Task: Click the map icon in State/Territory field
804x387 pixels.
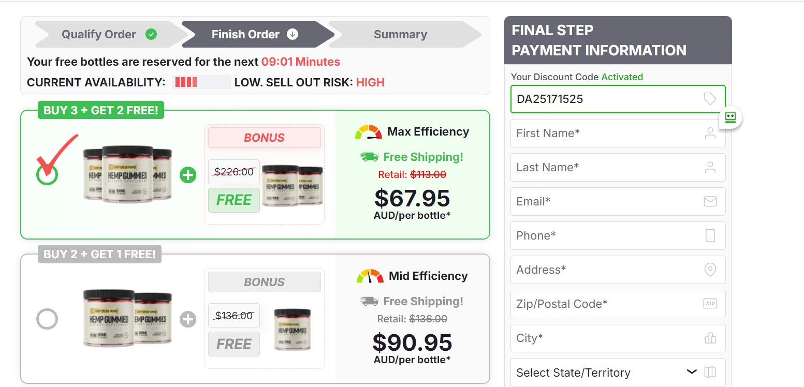Action: (710, 372)
